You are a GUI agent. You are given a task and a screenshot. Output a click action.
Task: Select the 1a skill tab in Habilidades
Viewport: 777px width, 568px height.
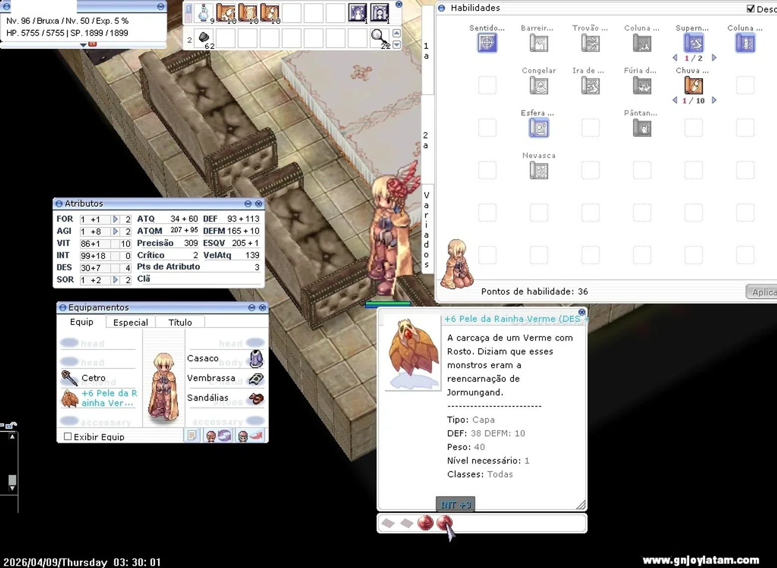point(426,51)
